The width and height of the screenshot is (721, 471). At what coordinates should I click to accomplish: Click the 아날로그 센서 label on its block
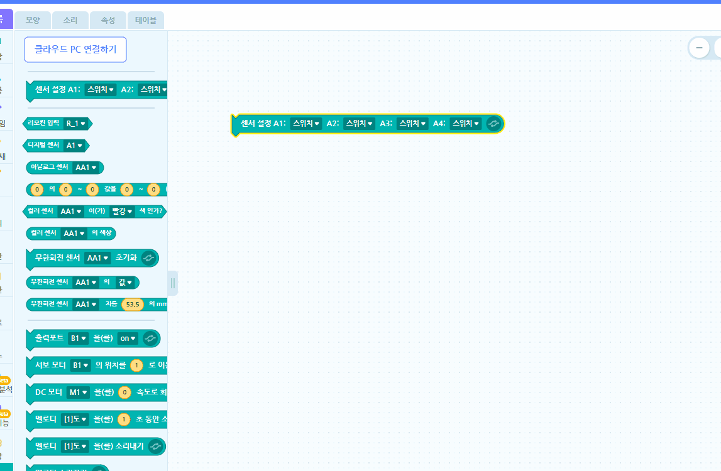click(49, 167)
